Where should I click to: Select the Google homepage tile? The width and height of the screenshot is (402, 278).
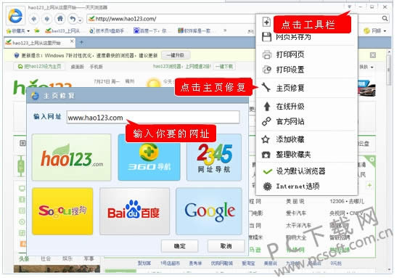click(209, 211)
